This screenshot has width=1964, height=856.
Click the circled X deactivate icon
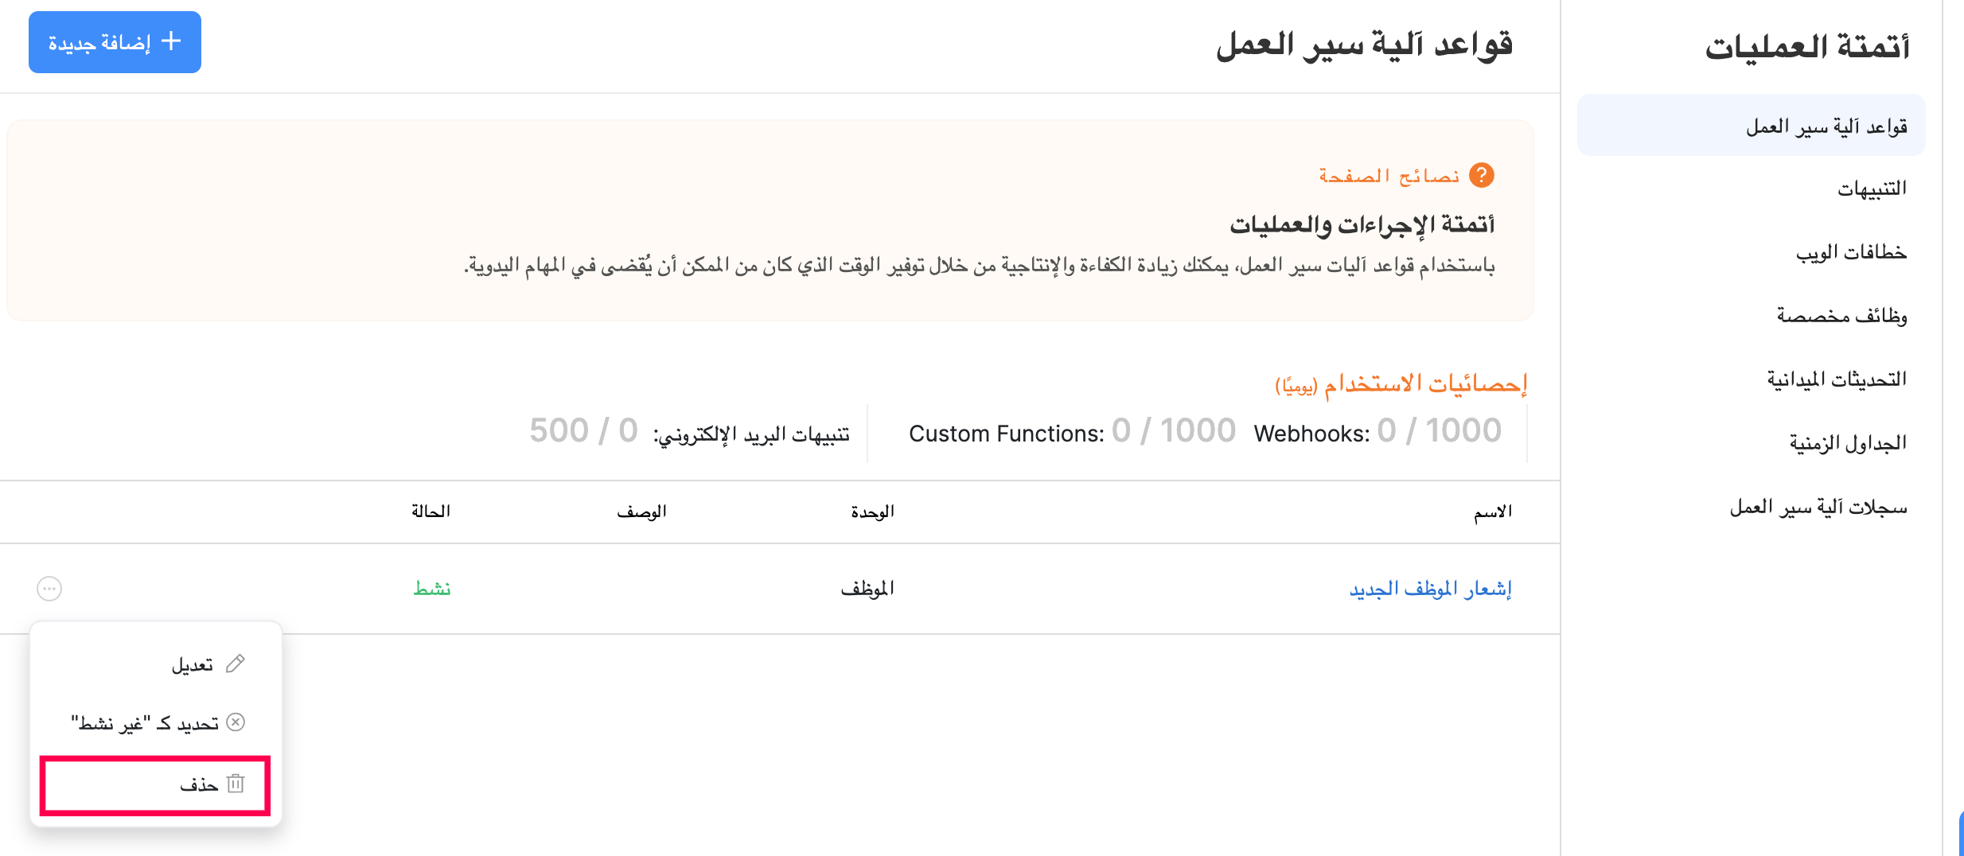pos(236,722)
